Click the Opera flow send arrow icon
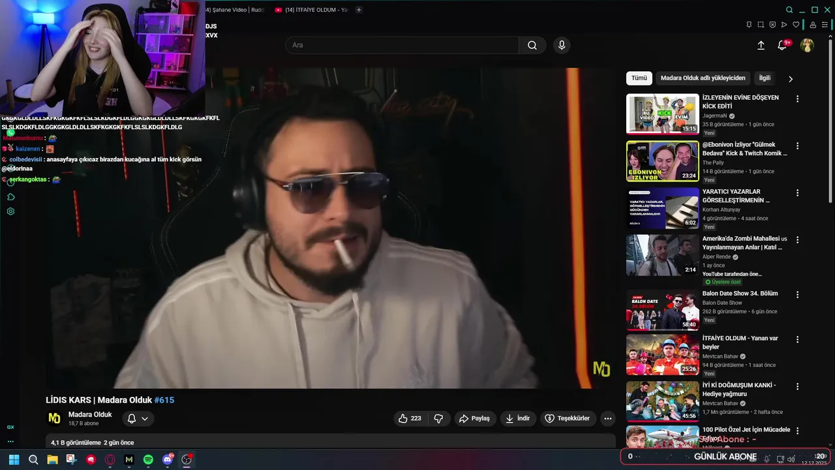 click(784, 25)
